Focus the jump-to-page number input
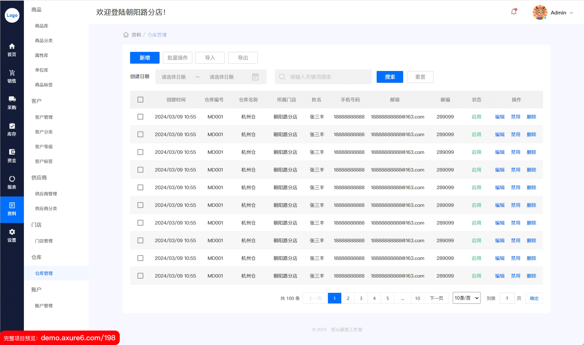Screen dimensions: 584x345 (507, 298)
